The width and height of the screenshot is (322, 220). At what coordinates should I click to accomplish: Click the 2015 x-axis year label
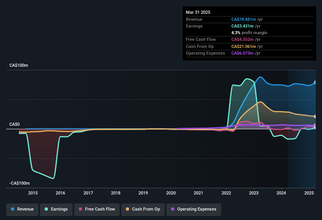33,193
